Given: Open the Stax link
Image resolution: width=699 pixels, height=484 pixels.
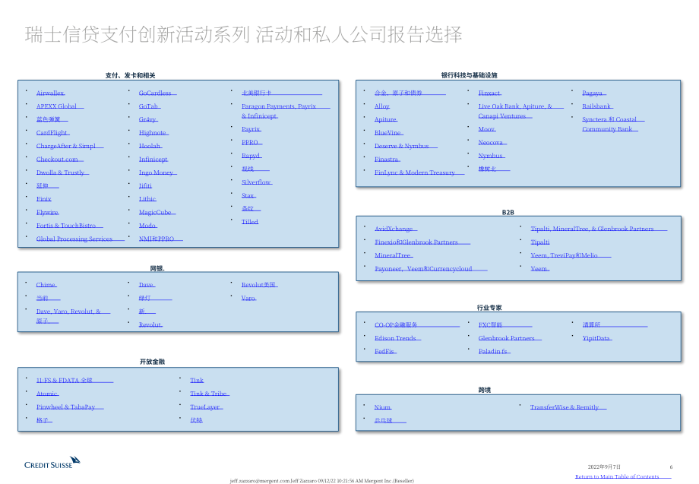Looking at the screenshot, I should (248, 195).
